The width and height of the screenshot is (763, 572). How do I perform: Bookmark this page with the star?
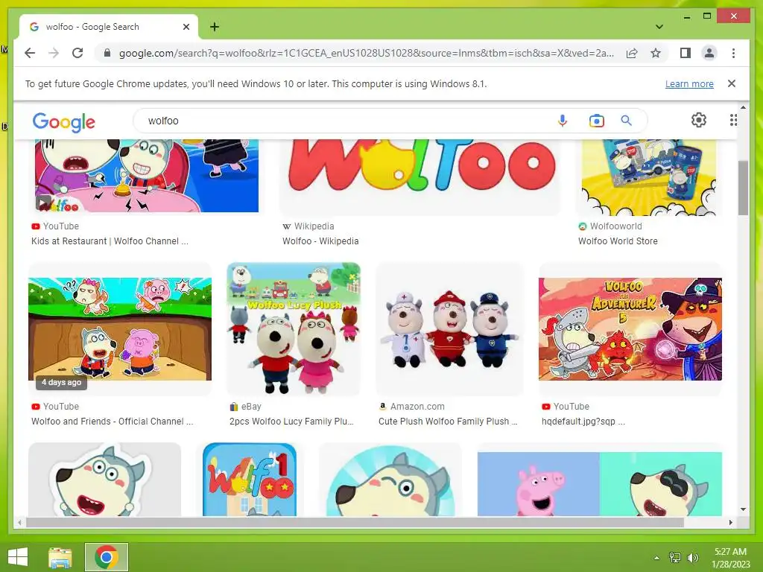(656, 53)
